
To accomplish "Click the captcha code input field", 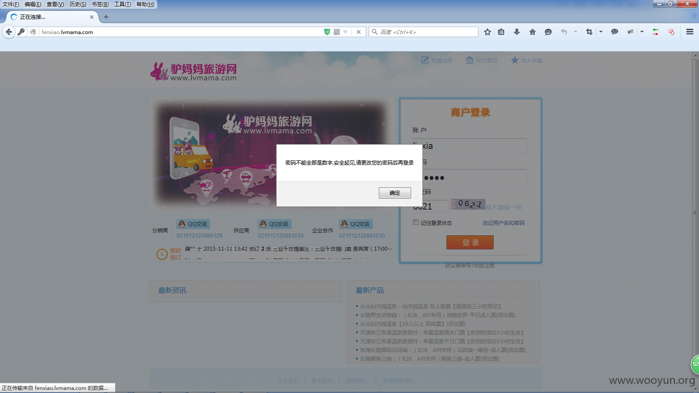I will (x=430, y=206).
